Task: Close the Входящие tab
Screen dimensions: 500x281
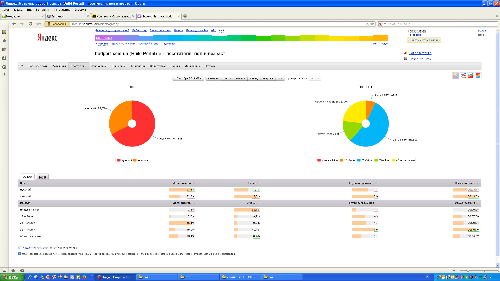Action: (42, 16)
